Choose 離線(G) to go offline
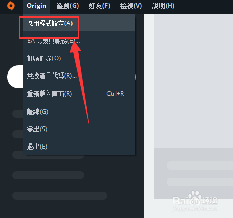This screenshot has width=233, height=218. (x=79, y=112)
